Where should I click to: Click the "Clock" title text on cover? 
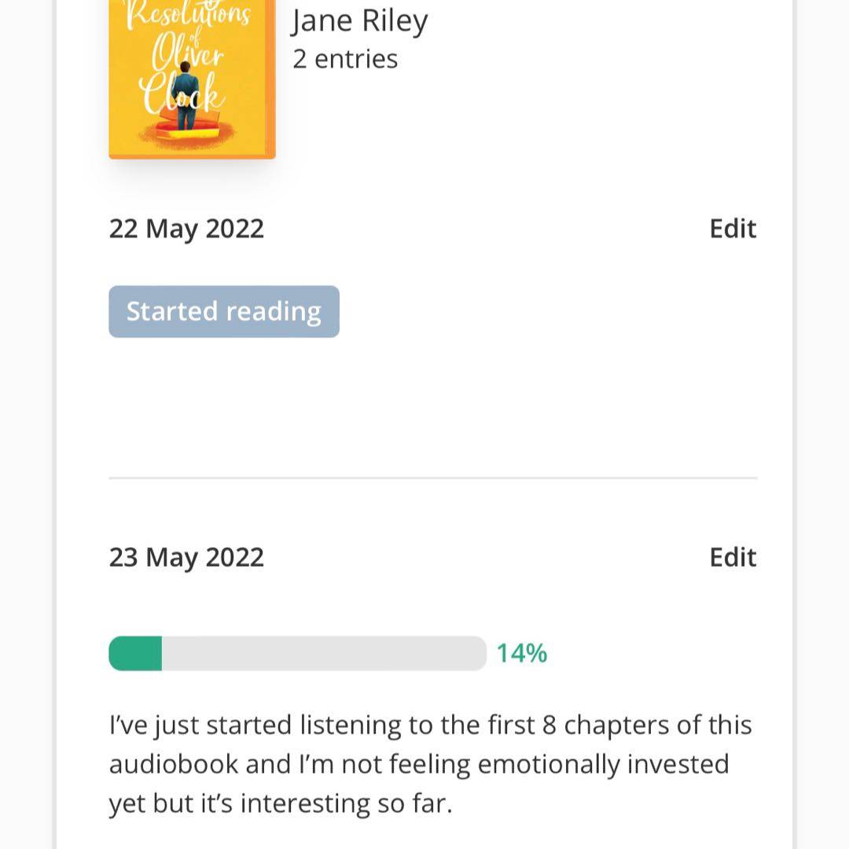[x=182, y=96]
